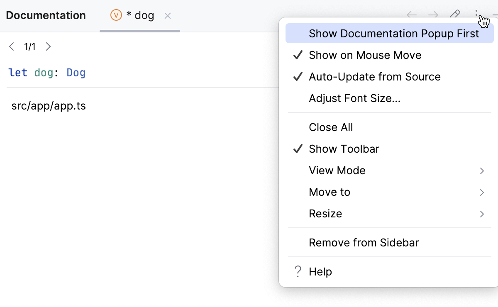The width and height of the screenshot is (498, 307).
Task: Disable Auto-Update from Source
Action: tap(374, 76)
